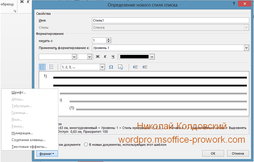Select new documents using template option
The width and height of the screenshot is (254, 162).
pos(86,145)
